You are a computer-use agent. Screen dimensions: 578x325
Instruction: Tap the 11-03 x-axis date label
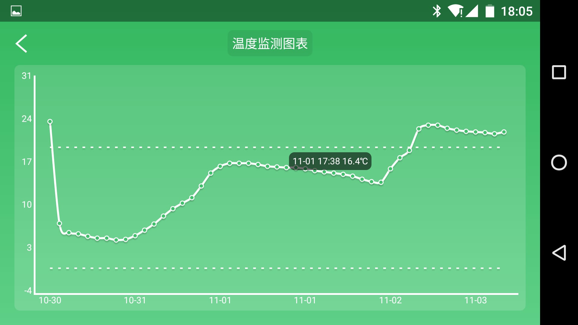coord(476,300)
